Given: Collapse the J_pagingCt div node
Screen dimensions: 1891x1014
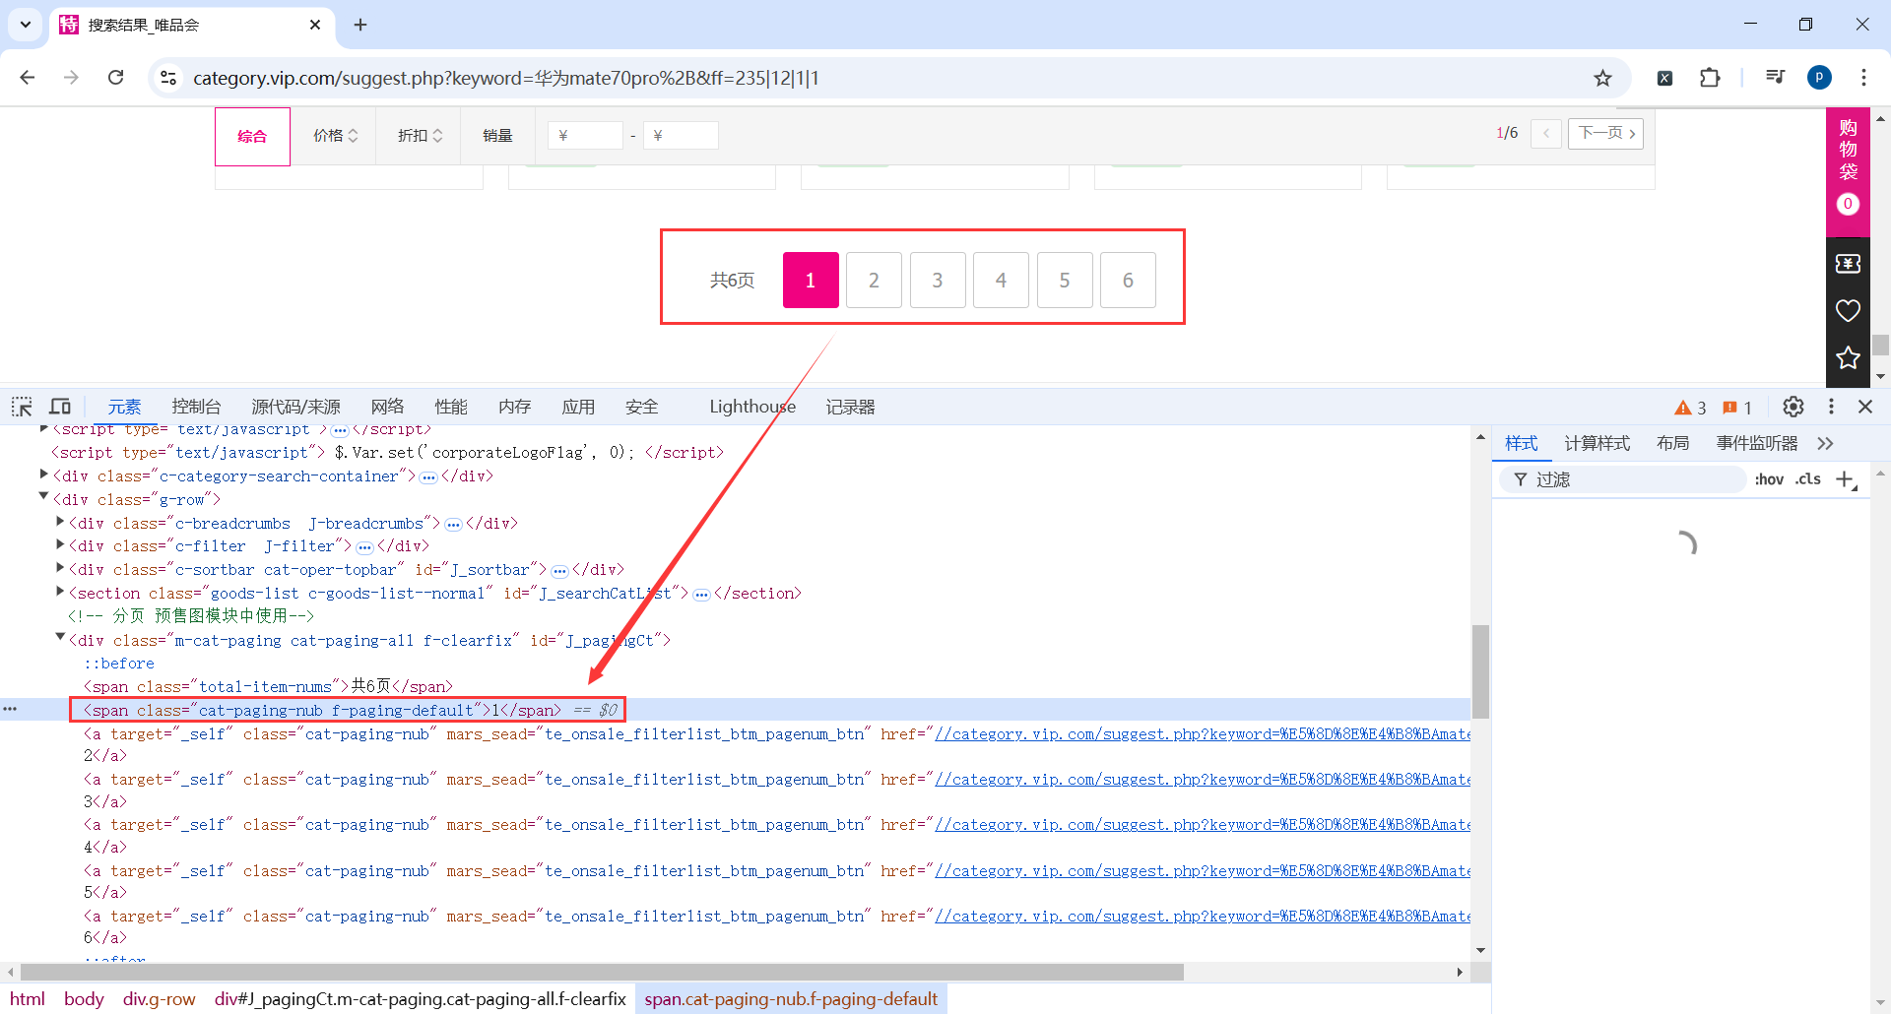Looking at the screenshot, I should point(60,638).
